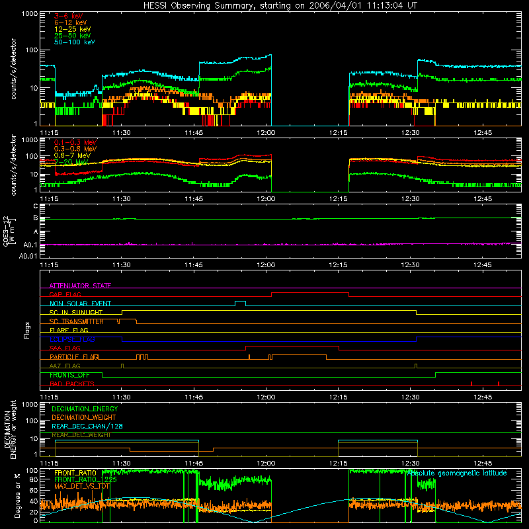The height and width of the screenshot is (529, 529).
Task: Click the FRONT_RATIO legend label
Action: (75, 473)
